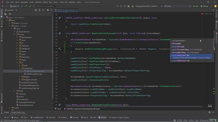The width and height of the screenshot is (218, 122).
Task: Click the Update Project VCS icon
Action: coord(22,6)
